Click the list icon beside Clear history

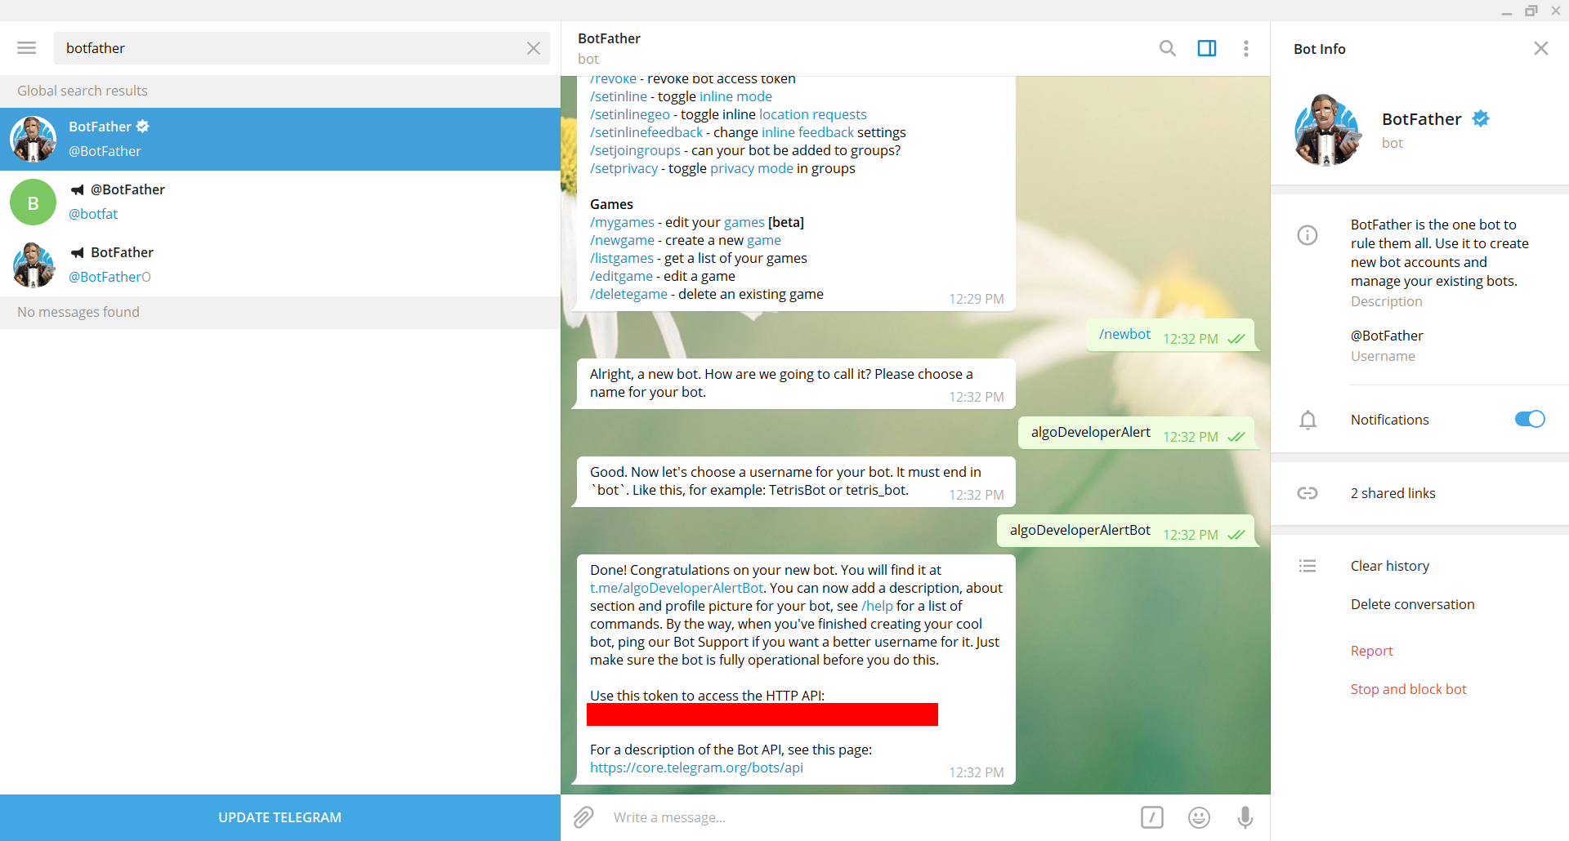pyautogui.click(x=1307, y=566)
